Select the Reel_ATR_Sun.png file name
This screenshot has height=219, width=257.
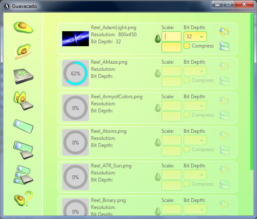click(111, 166)
